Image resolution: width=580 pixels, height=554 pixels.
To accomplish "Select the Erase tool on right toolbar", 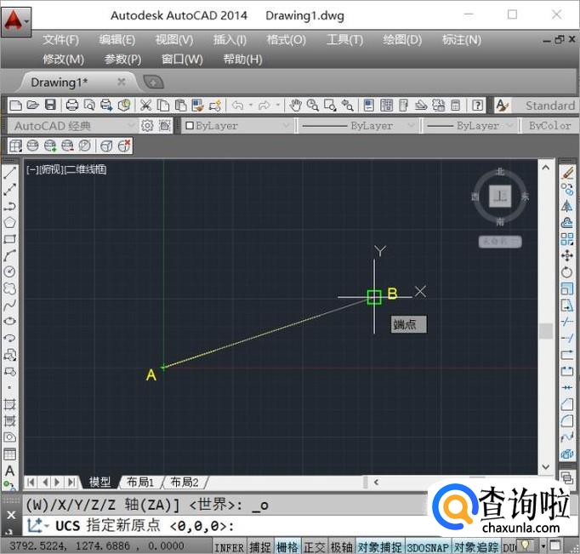I will [568, 173].
